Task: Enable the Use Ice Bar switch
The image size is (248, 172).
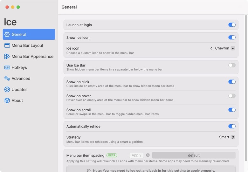Action: 232,65
